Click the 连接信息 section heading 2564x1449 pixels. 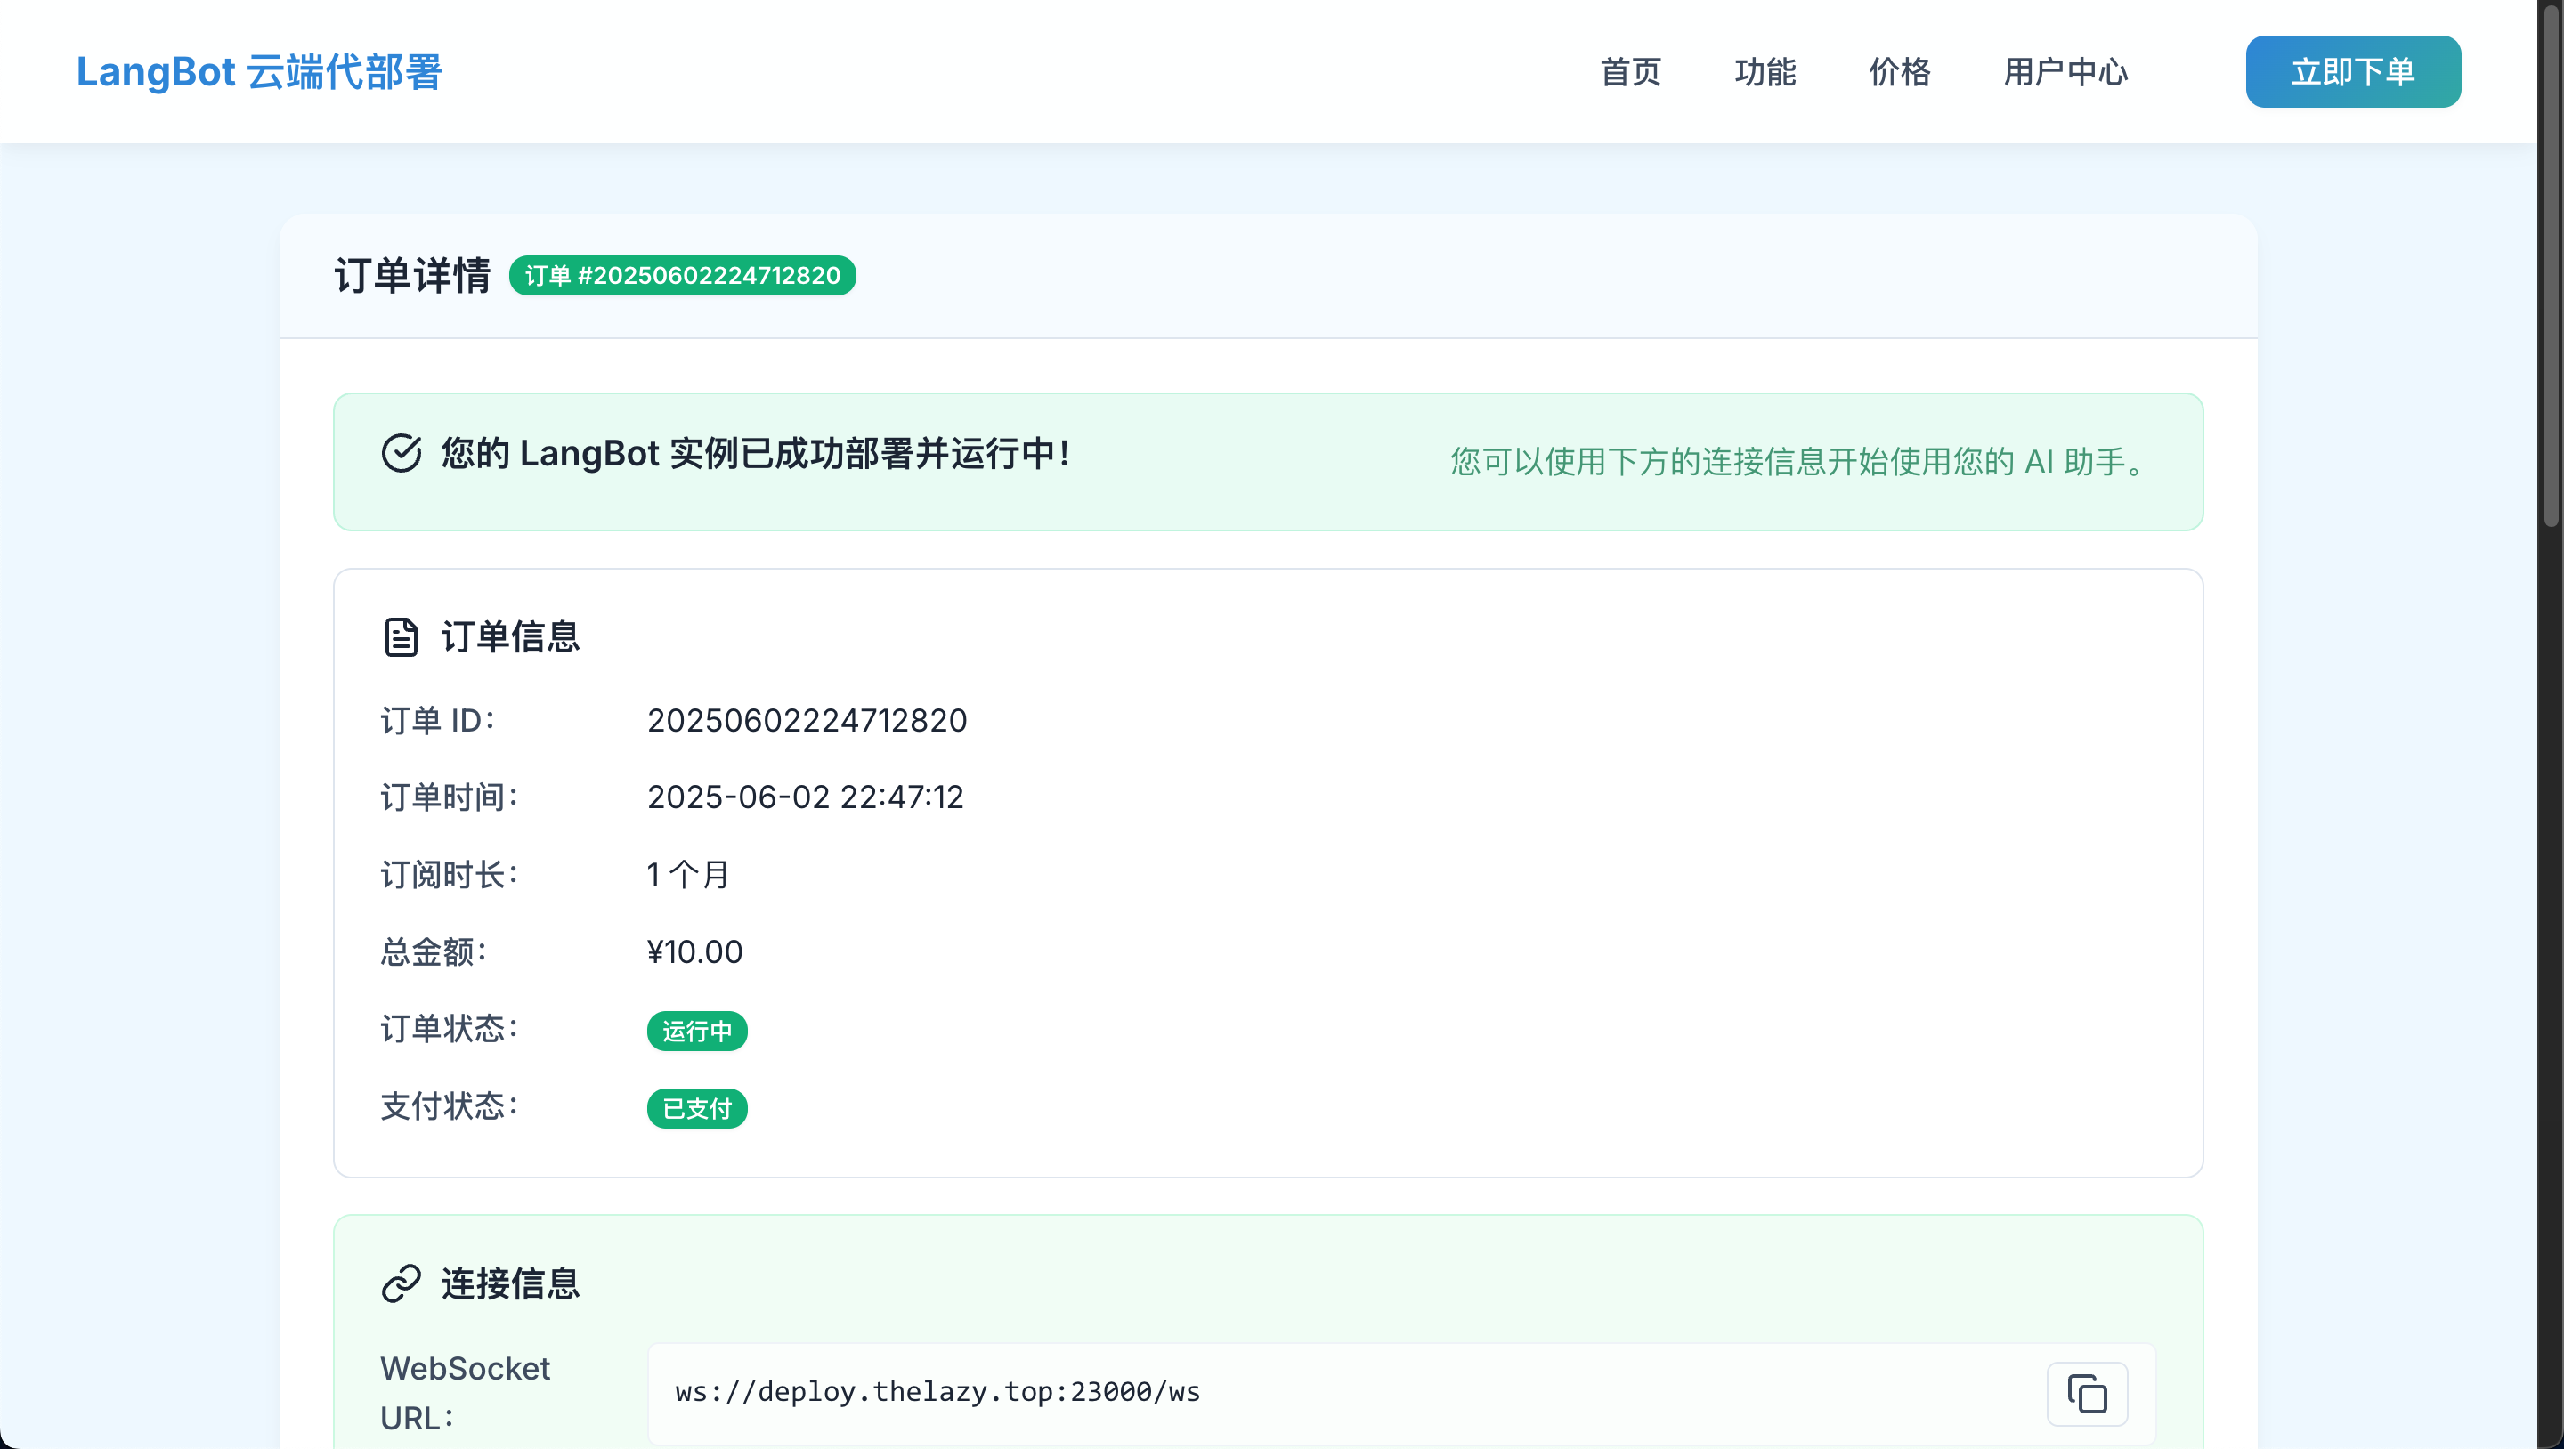(511, 1283)
